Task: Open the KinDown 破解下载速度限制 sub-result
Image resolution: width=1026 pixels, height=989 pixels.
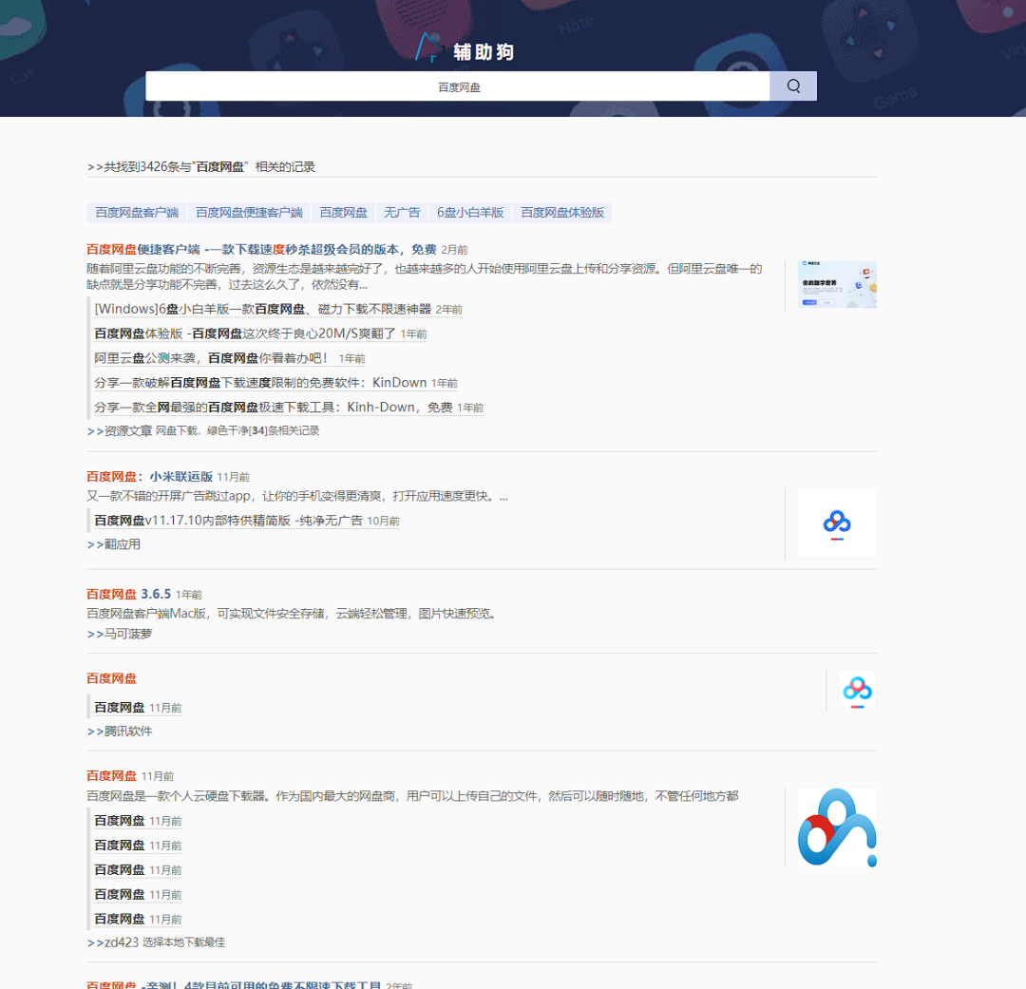Action: tap(260, 382)
